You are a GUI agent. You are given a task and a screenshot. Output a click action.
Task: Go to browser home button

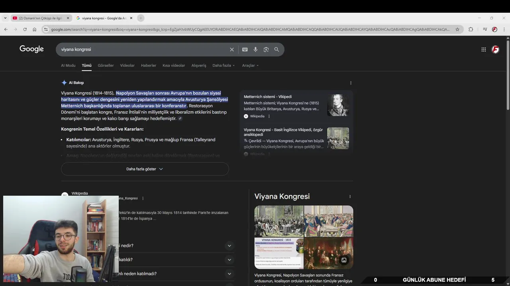pyautogui.click(x=34, y=29)
